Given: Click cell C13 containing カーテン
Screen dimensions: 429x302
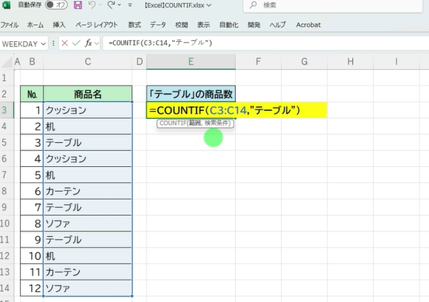Looking at the screenshot, I should tap(88, 272).
